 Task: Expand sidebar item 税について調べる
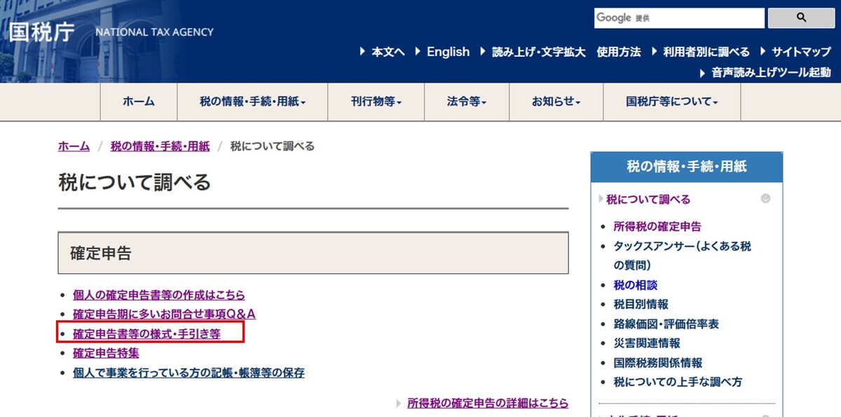coord(648,199)
